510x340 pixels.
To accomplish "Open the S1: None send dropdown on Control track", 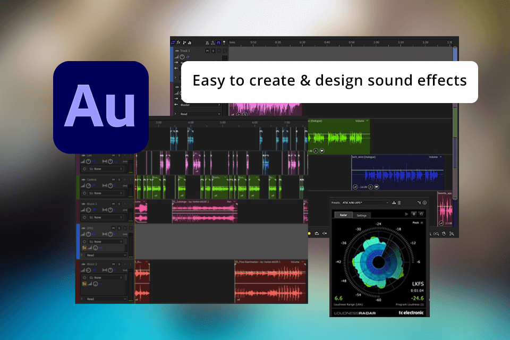I will click(x=105, y=193).
